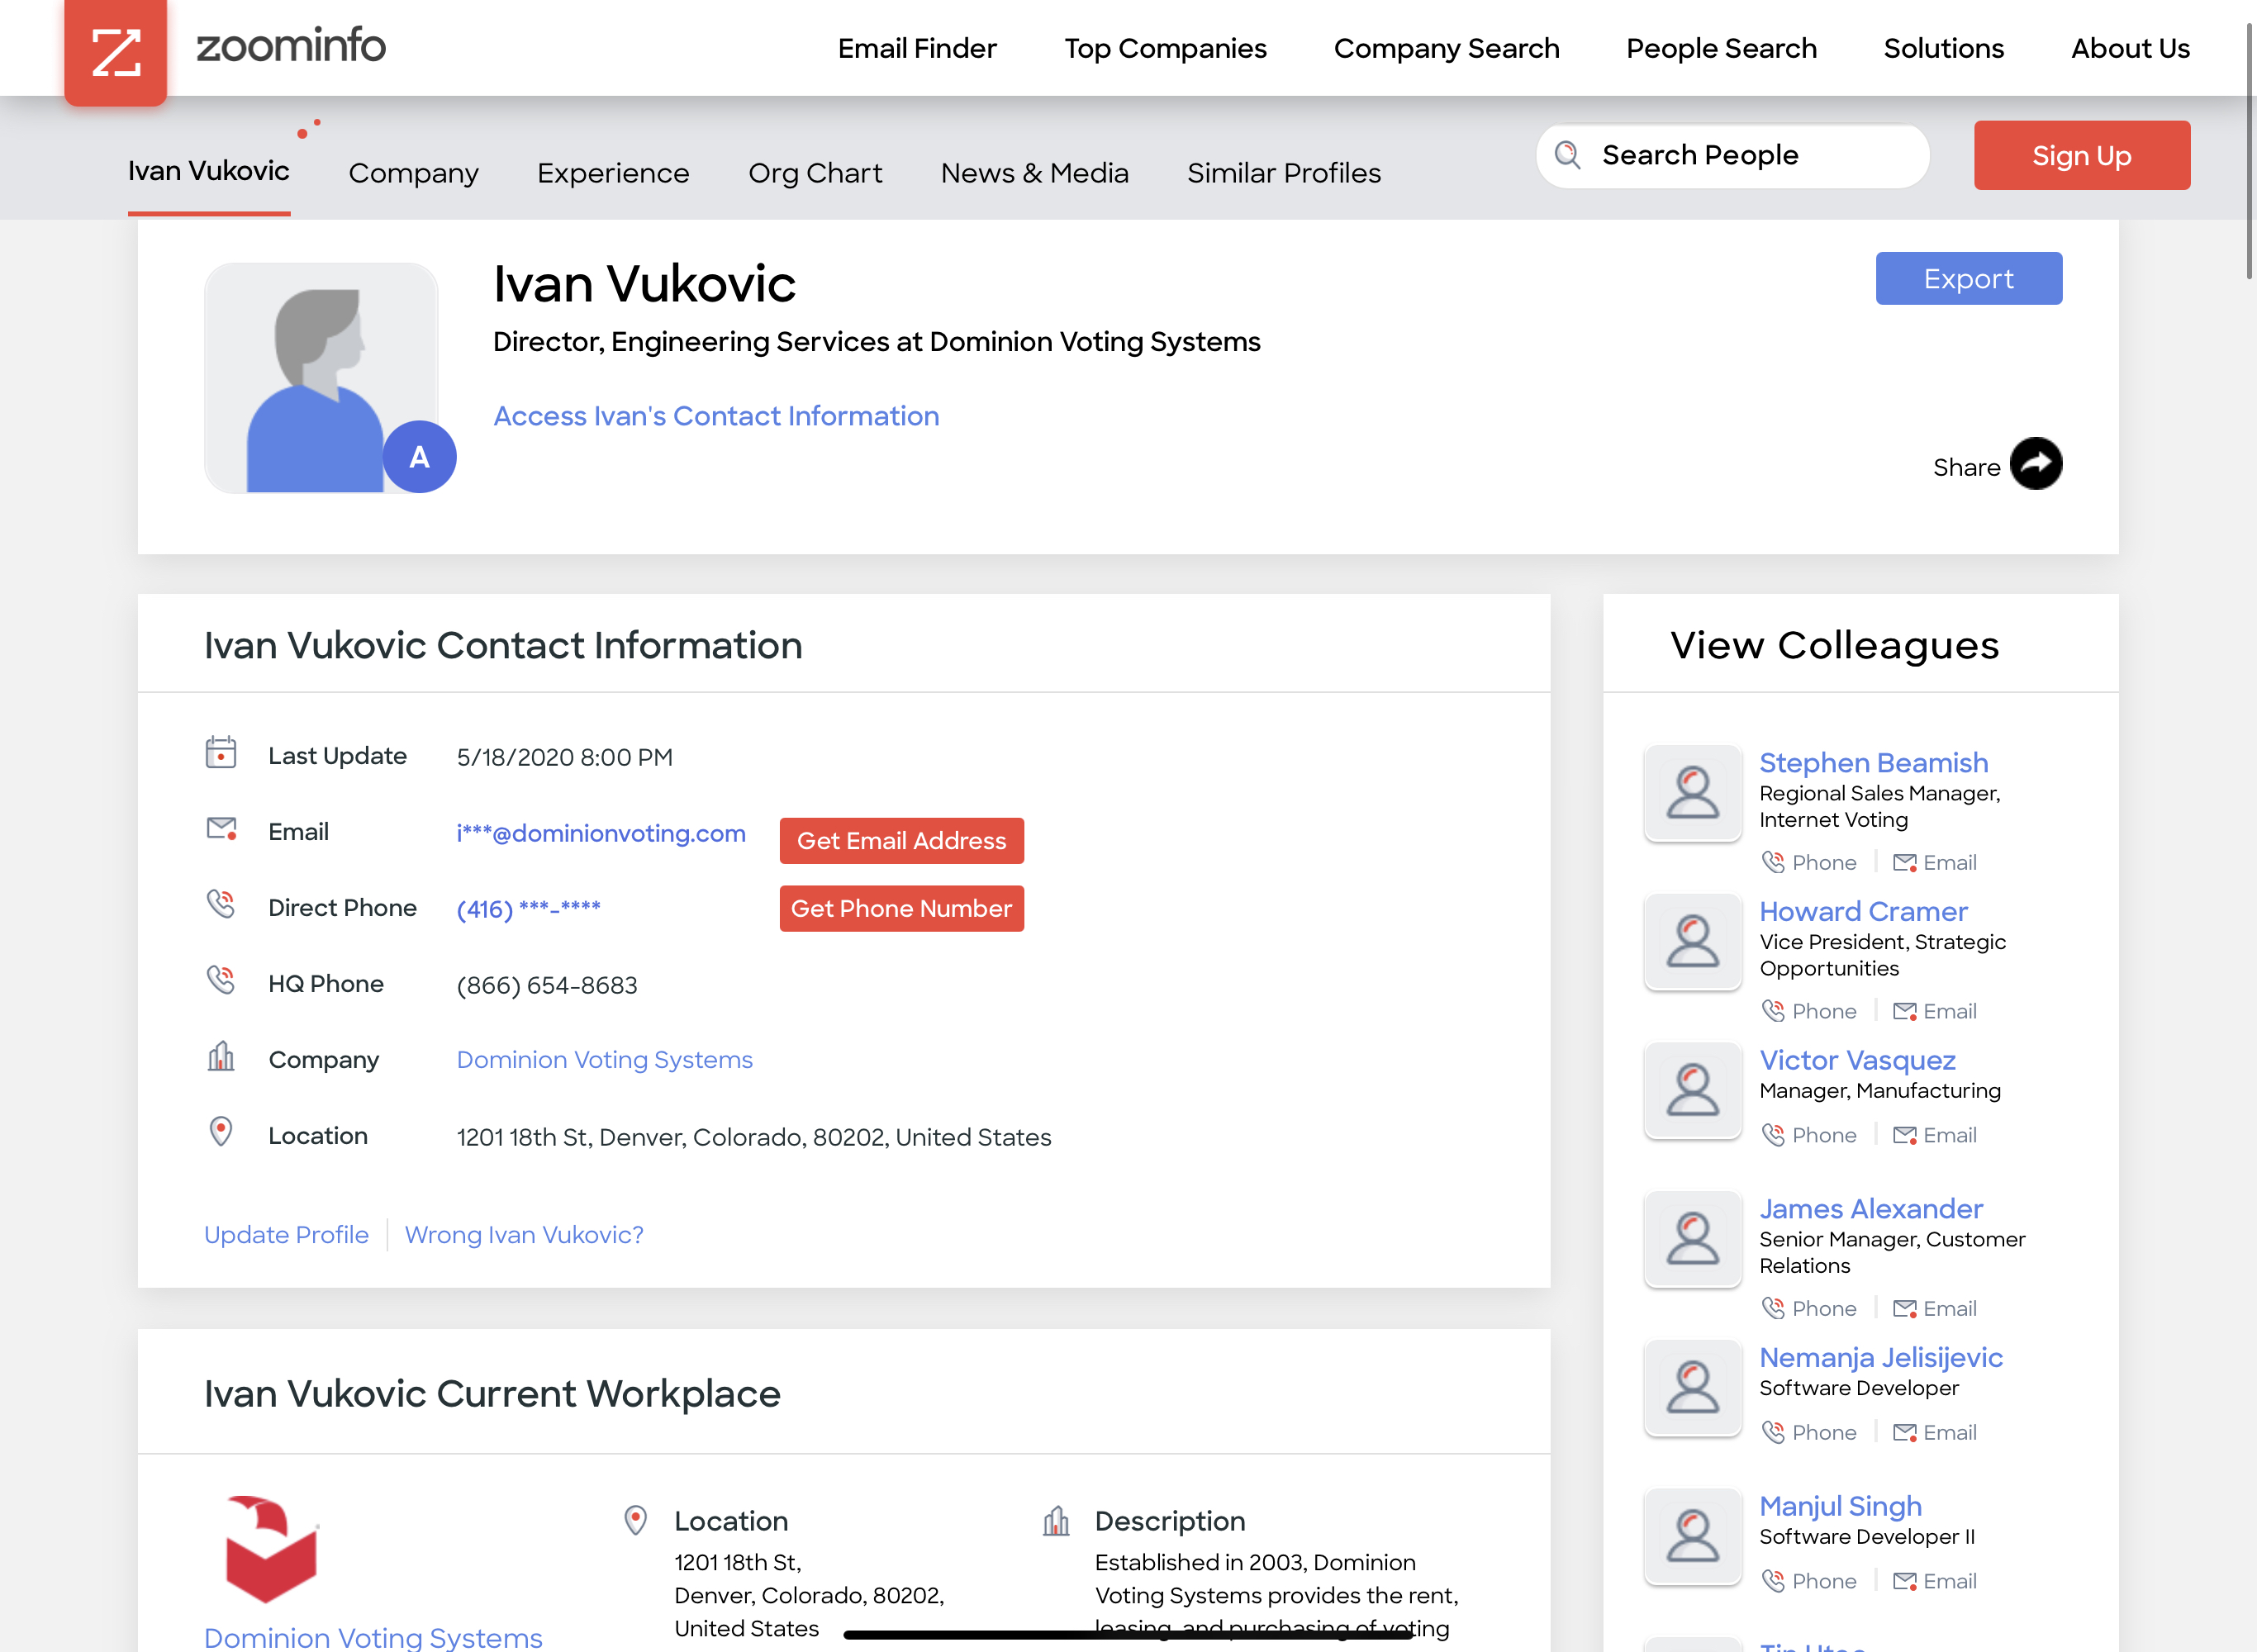Click the ZoomInfo red Z logo
Screen dimensions: 2257x1652
[x=116, y=52]
